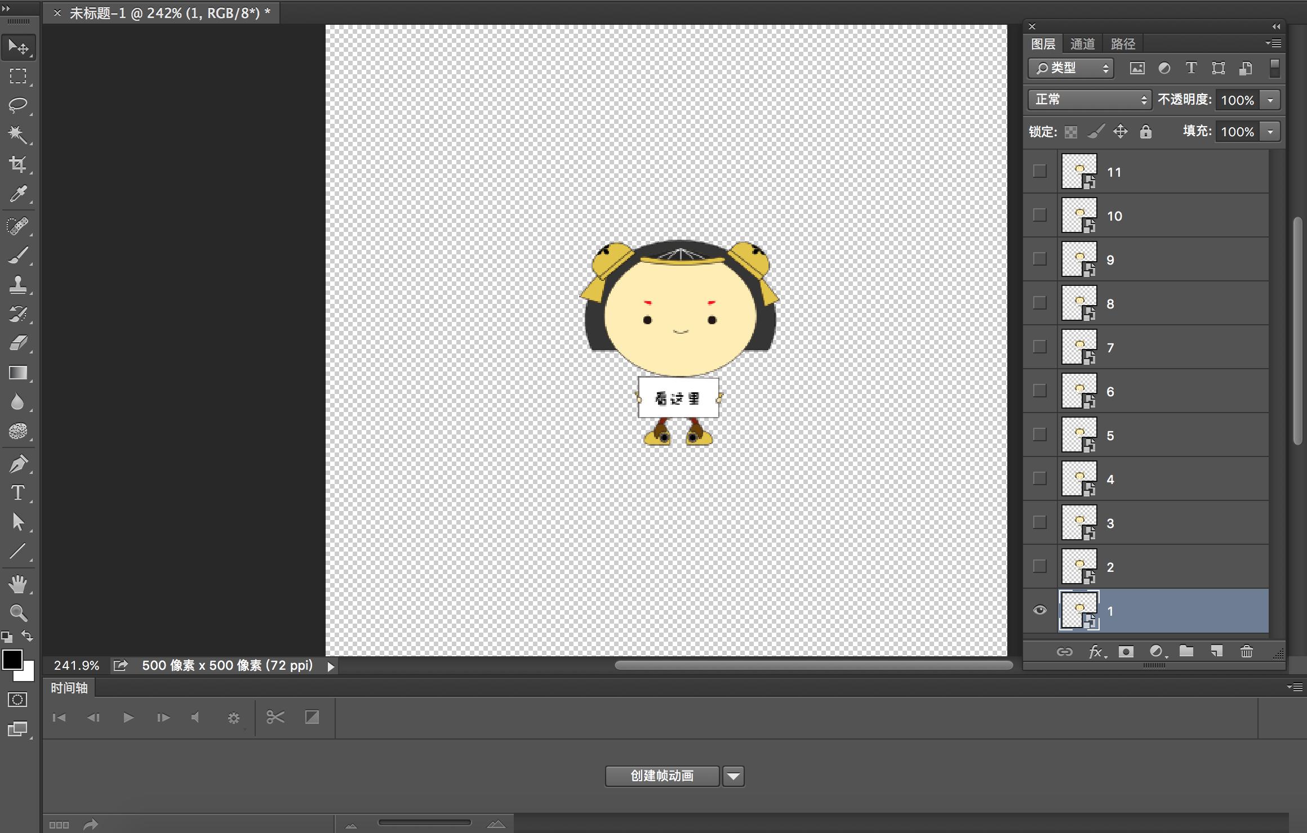This screenshot has width=1307, height=833.
Task: Open the blend mode 正常 dropdown
Action: click(x=1090, y=100)
